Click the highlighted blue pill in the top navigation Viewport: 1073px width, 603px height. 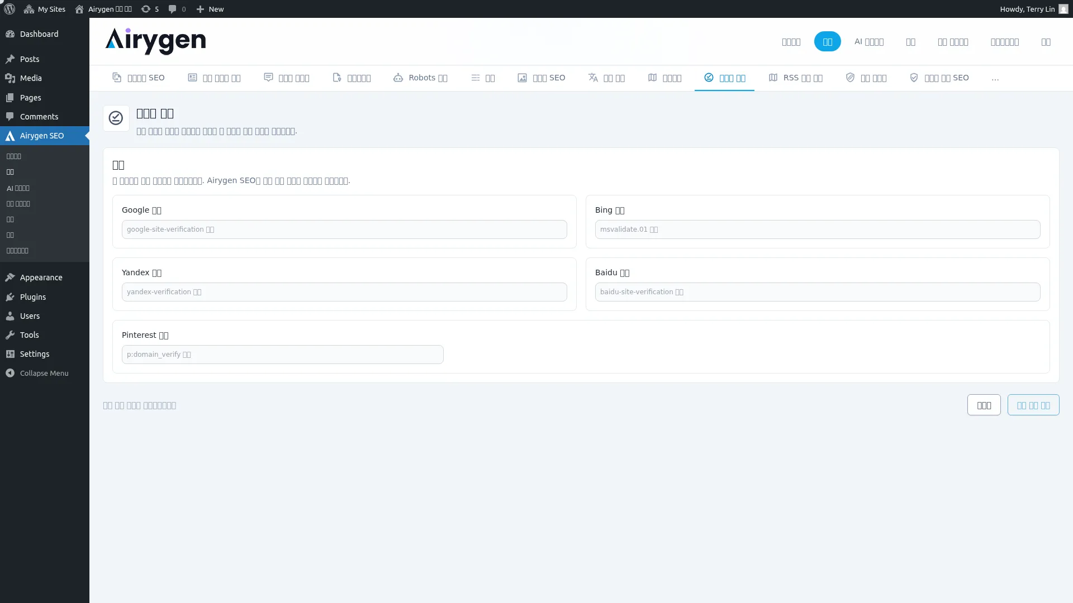click(x=827, y=42)
